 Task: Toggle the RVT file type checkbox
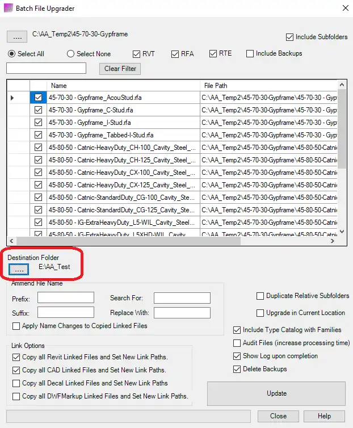click(136, 54)
